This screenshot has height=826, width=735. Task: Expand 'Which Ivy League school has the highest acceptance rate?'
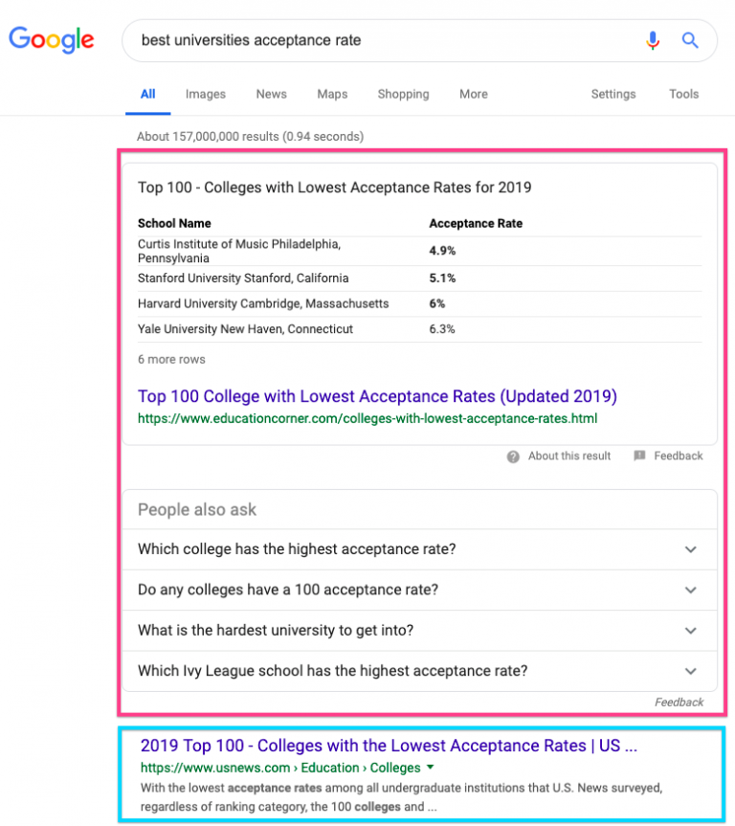click(x=690, y=671)
